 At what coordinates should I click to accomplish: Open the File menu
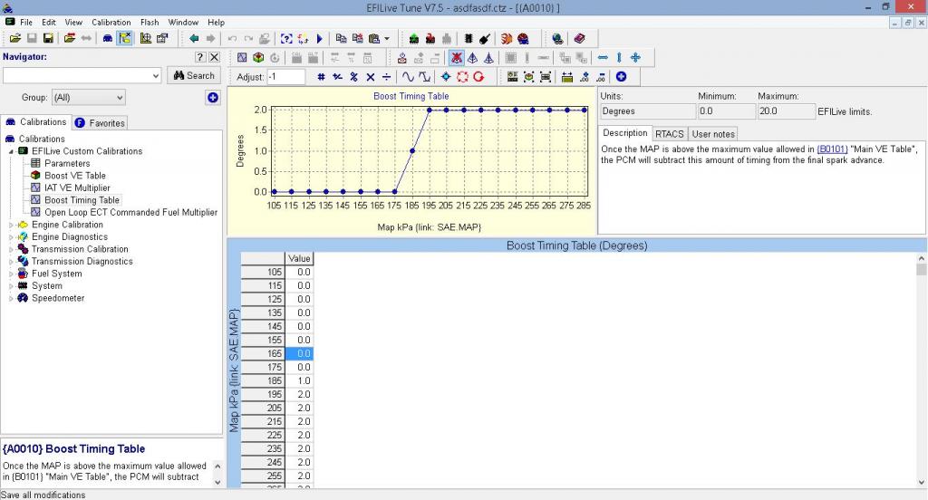(26, 22)
